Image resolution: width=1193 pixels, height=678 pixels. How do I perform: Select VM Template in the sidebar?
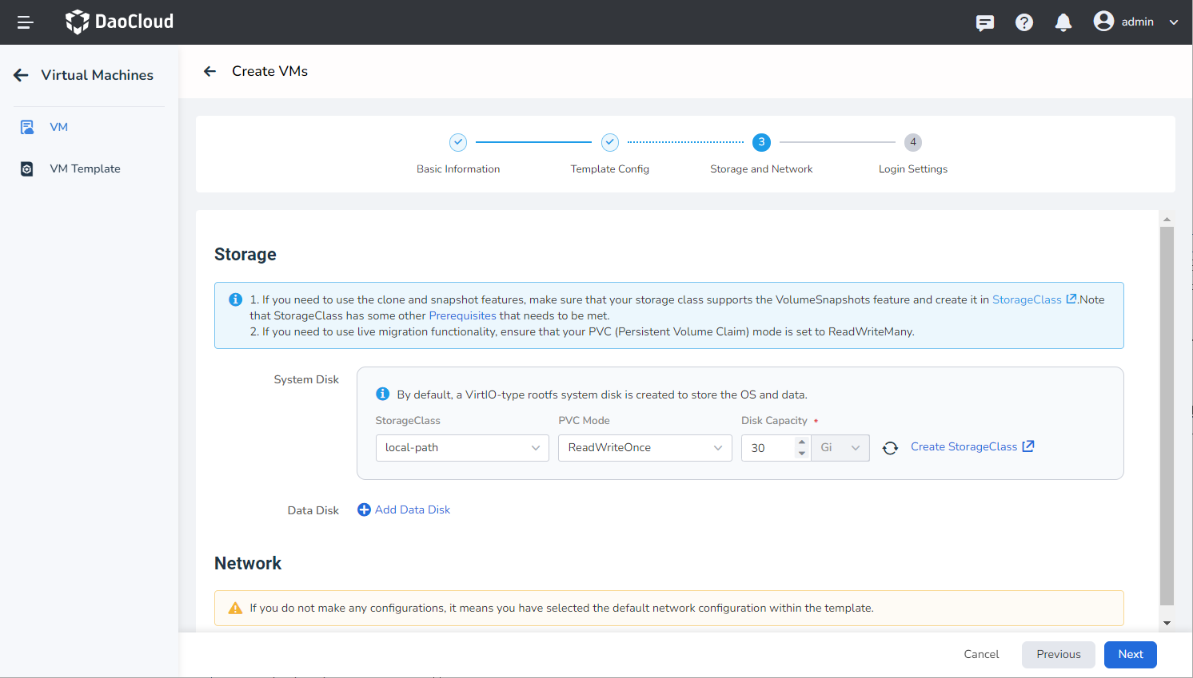[x=85, y=169]
